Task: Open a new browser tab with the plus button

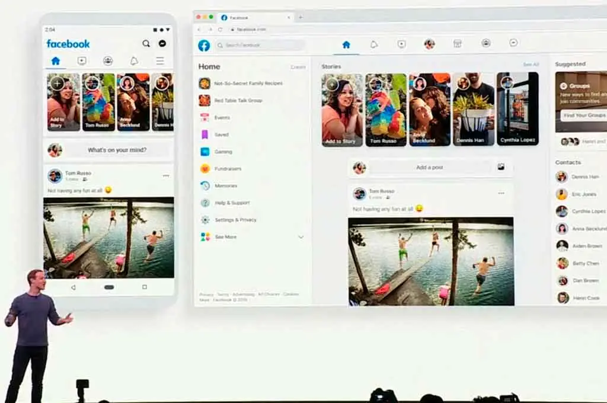Action: click(x=301, y=17)
